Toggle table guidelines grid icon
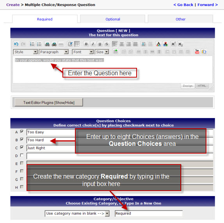 pos(77,44)
